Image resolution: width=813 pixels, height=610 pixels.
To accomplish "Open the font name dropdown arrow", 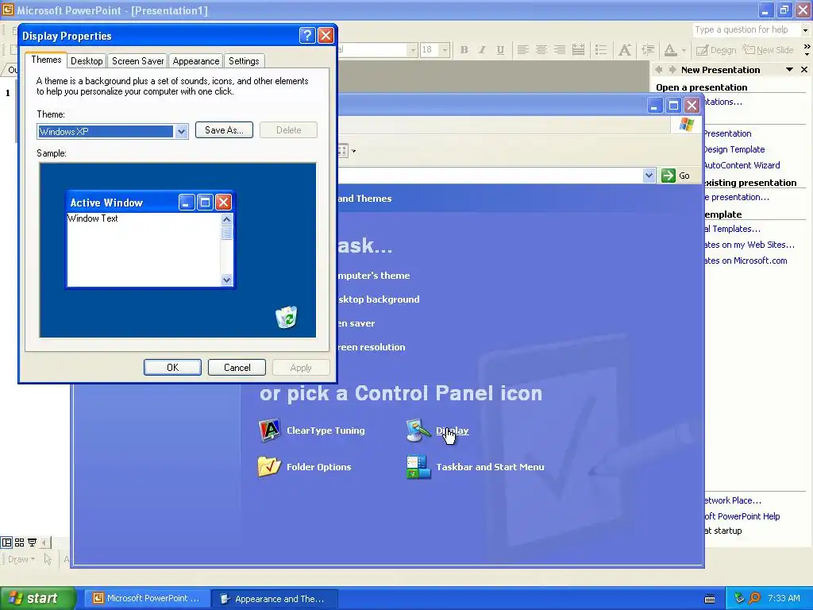I will pyautogui.click(x=413, y=50).
